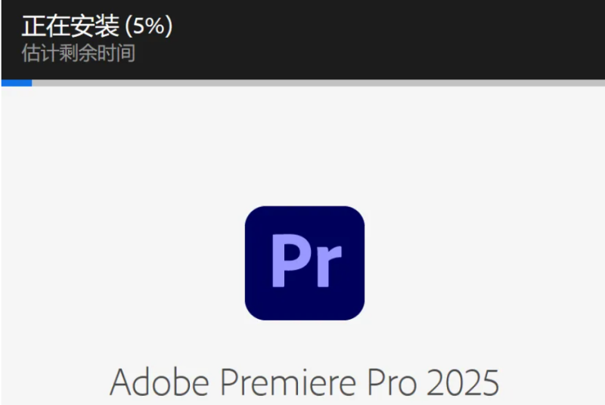Click the letter "r" inside the Pr logo
This screenshot has width=605, height=405.
(x=329, y=266)
